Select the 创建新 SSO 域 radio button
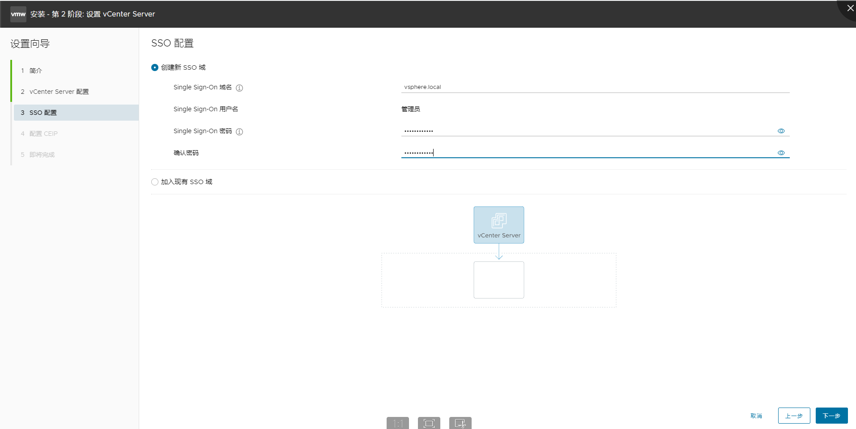The height and width of the screenshot is (429, 856). click(x=154, y=67)
